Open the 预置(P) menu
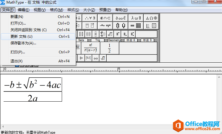 (105, 10)
